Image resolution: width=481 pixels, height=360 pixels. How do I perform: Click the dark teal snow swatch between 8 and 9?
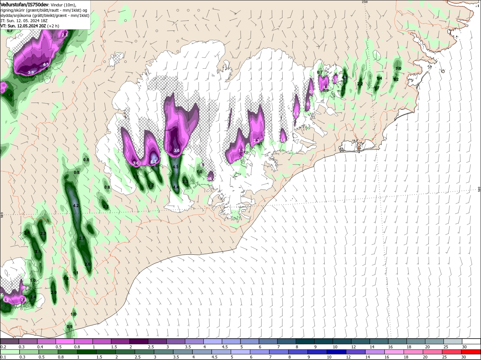coord(306,342)
